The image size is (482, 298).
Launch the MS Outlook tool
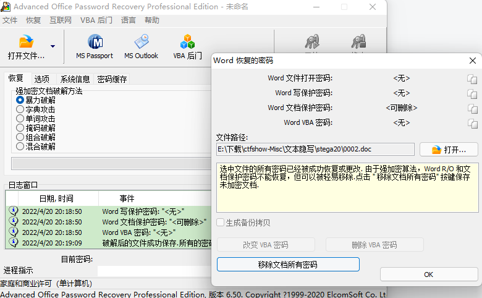click(x=141, y=47)
